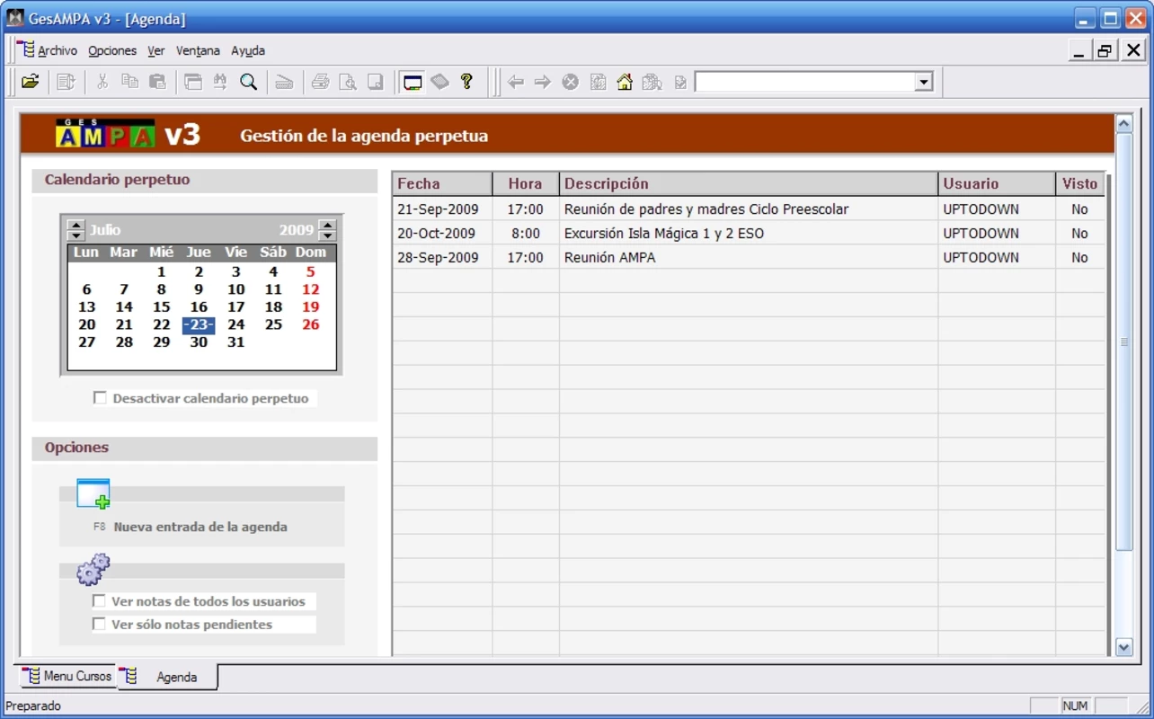Click the small checklist icon before address box
Viewport: 1154px width, 719px height.
[680, 82]
